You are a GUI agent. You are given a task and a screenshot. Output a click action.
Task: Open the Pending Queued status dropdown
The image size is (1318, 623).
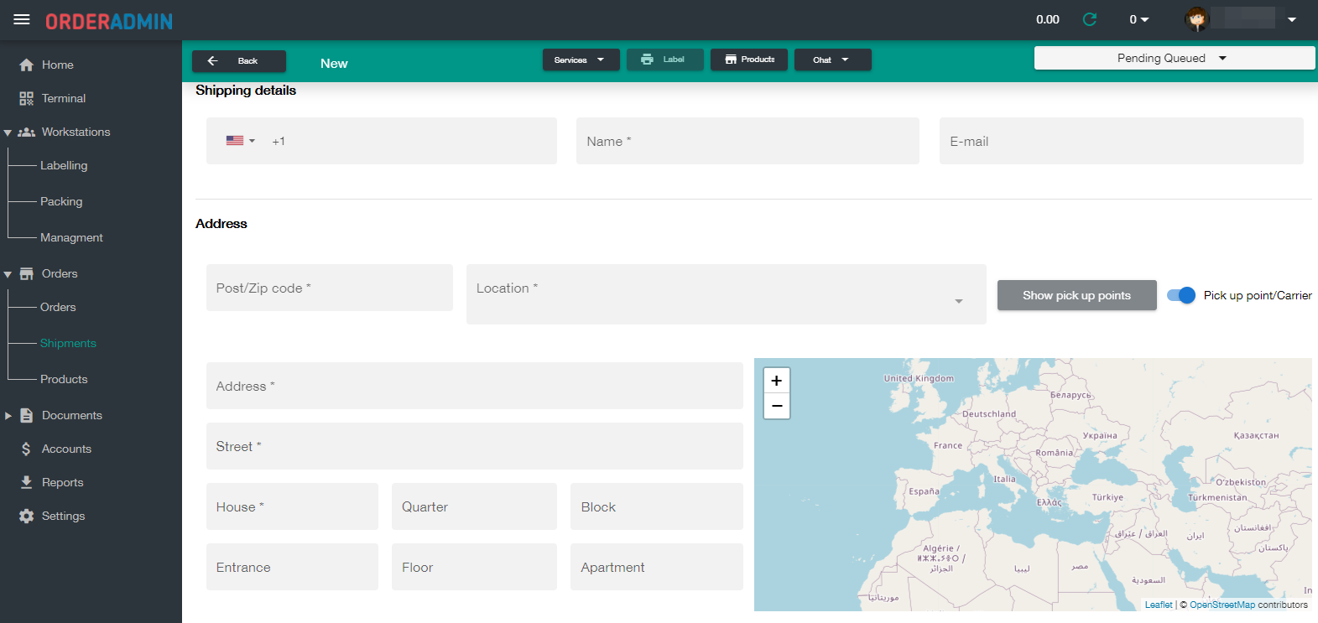pyautogui.click(x=1174, y=58)
